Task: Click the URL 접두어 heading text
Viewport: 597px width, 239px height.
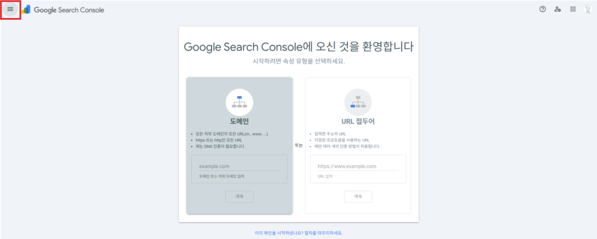Action: [358, 122]
